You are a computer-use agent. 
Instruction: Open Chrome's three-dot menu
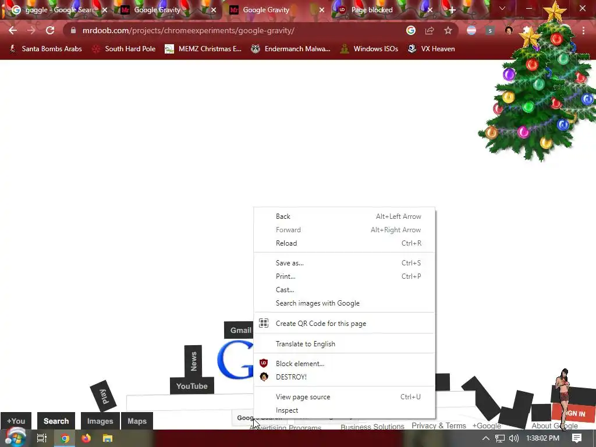click(x=583, y=30)
